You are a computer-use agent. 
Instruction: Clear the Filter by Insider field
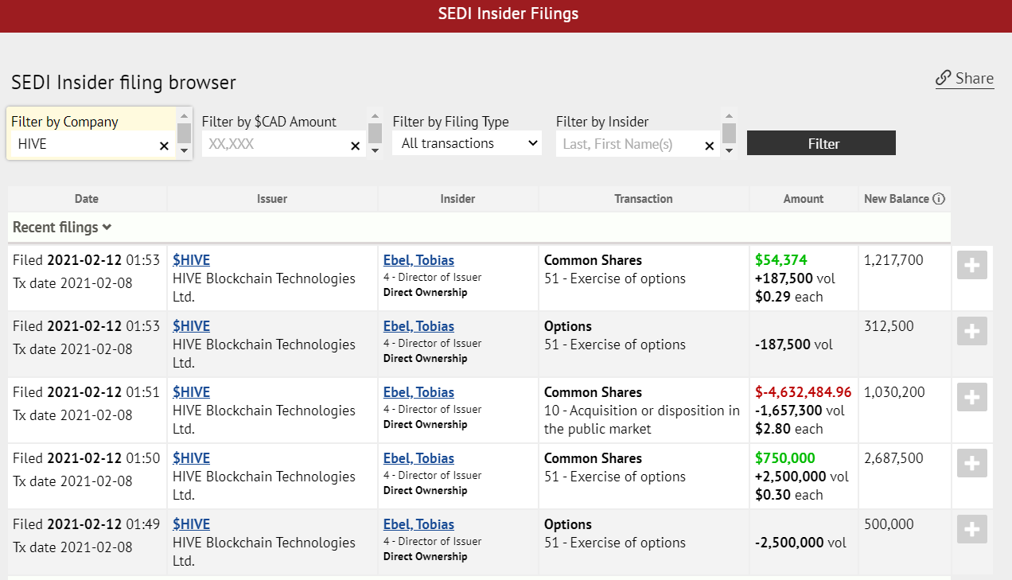pyautogui.click(x=710, y=146)
